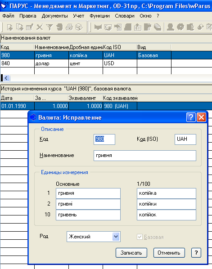
Task: Click the 1/100 field "копійки"
Action: coord(167,204)
